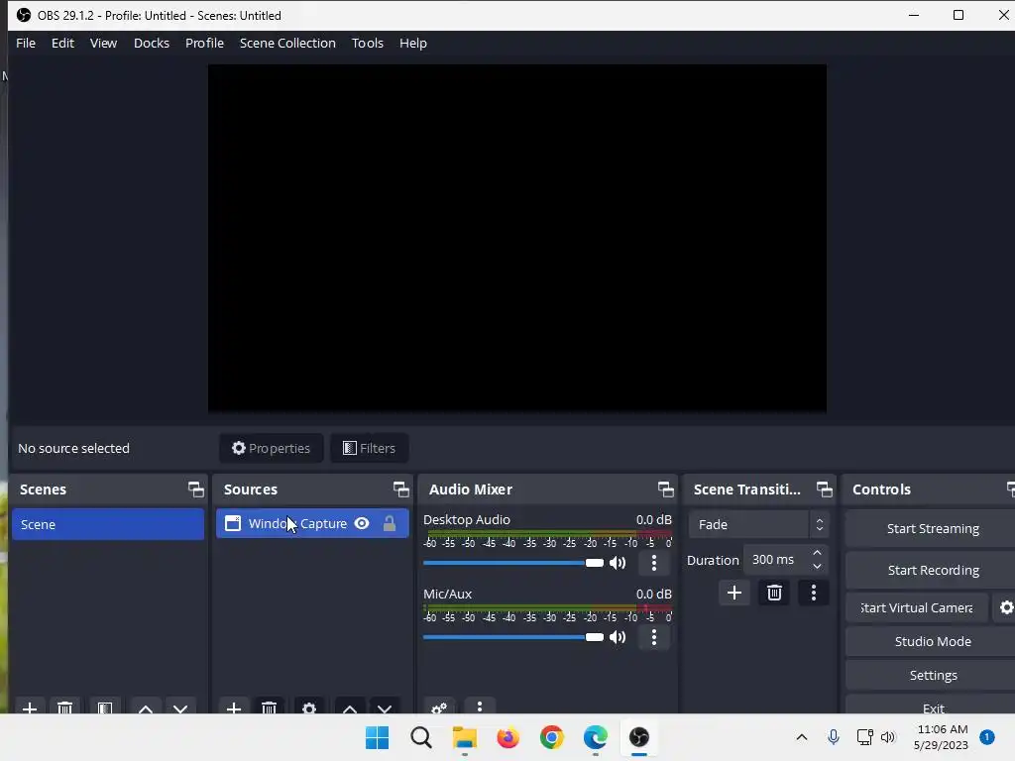The image size is (1015, 761).
Task: Move source down arrow in Sources dock
Action: click(385, 707)
